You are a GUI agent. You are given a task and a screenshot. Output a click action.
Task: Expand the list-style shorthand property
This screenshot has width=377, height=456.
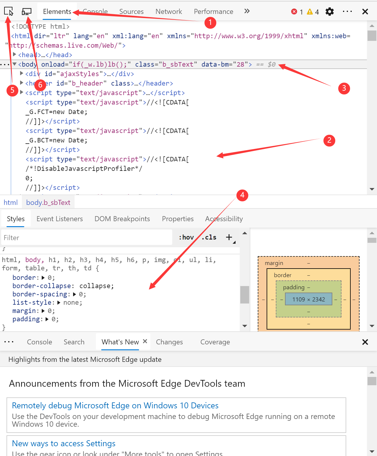(x=59, y=303)
